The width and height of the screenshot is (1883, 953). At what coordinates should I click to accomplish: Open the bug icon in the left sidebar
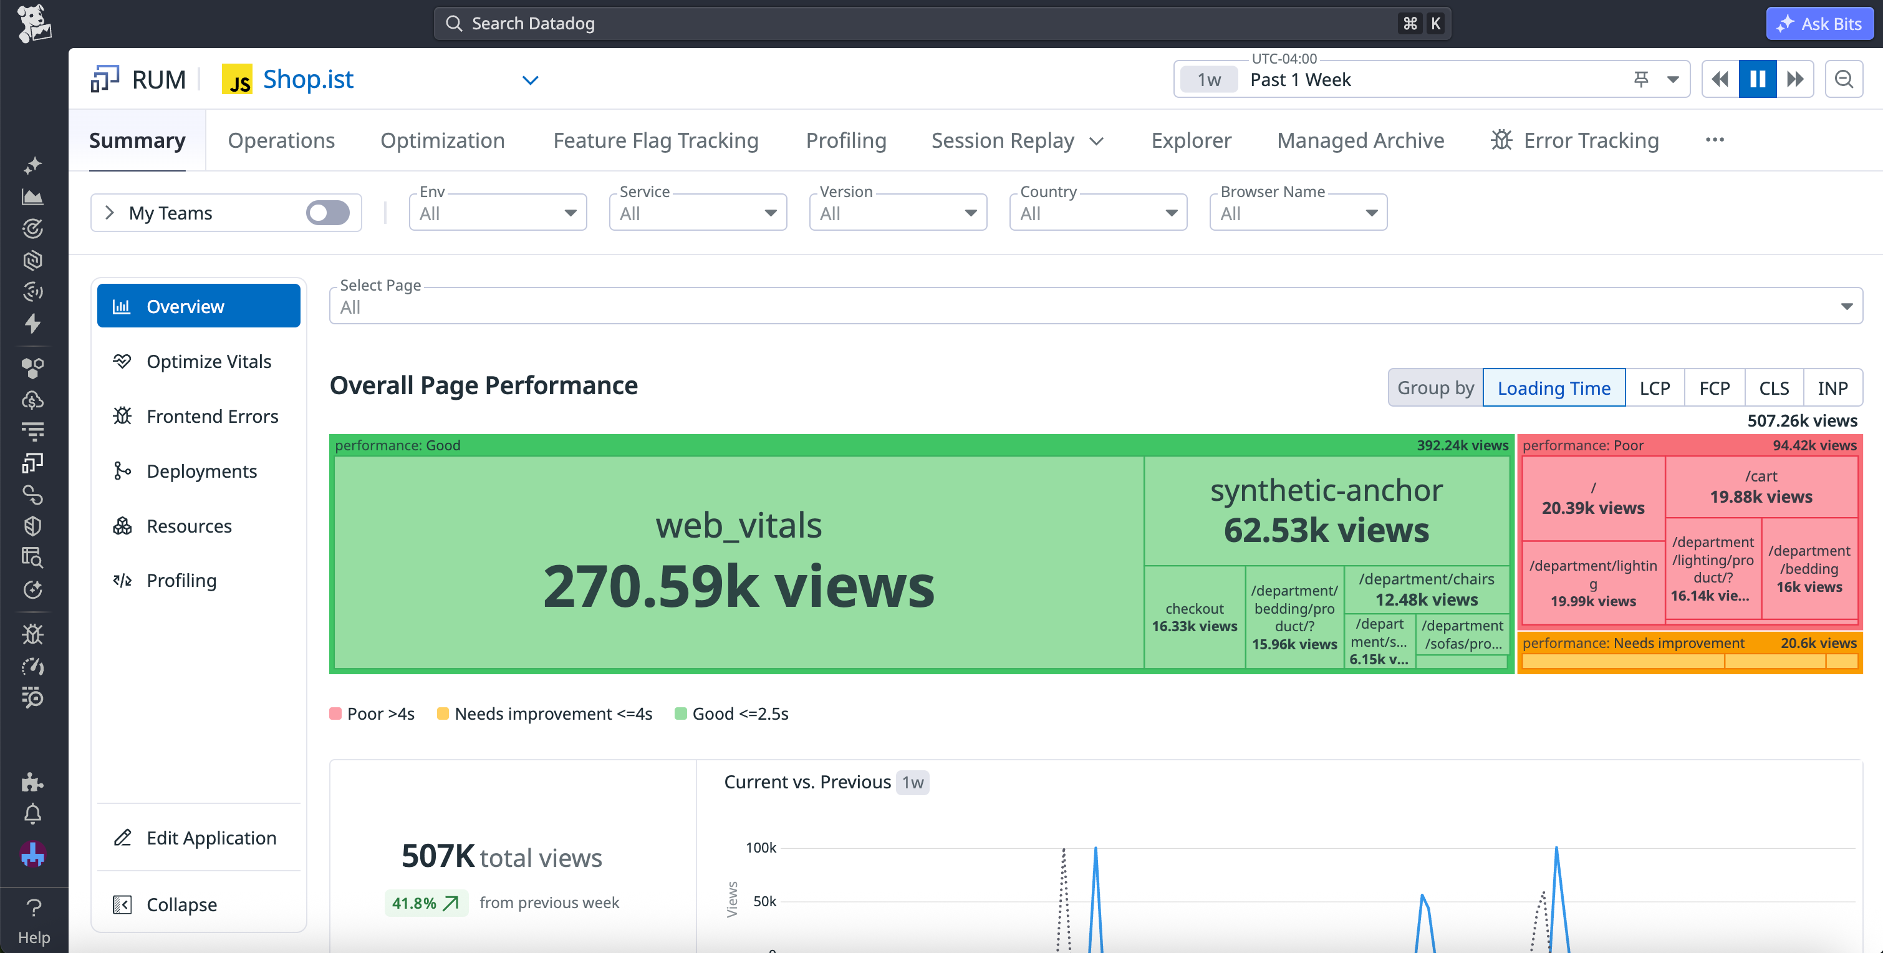(x=32, y=634)
